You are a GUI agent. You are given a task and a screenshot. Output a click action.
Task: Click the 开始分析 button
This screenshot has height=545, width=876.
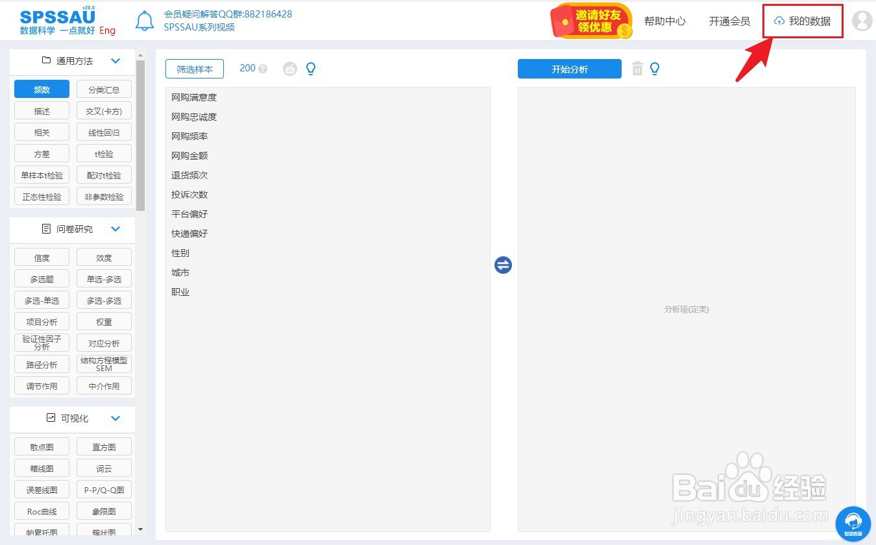pos(570,69)
